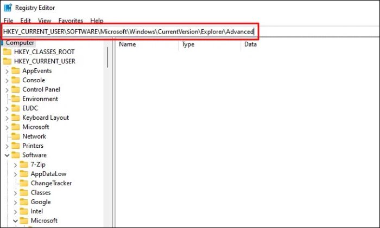380x228 pixels.
Task: Collapse the Microsoft key under Software
Action: (x=15, y=221)
